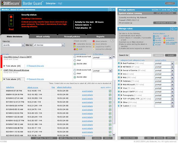Select block source host for Virus W32 Sobig
The width and height of the screenshot is (178, 143).
click(75, 57)
